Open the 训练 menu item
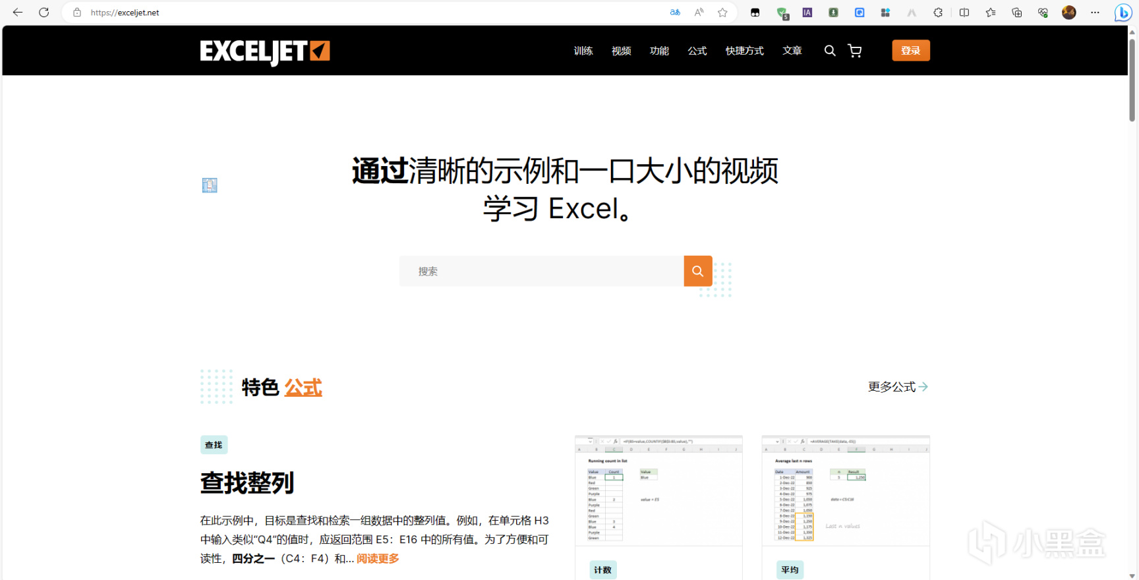 point(583,51)
